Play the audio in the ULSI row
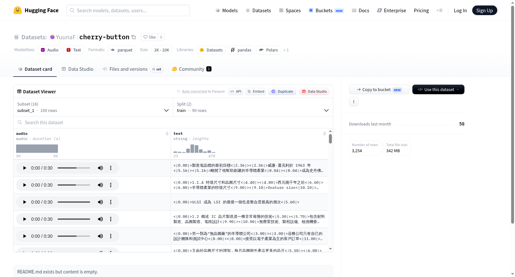Screen dimensions: 515x277 24,202
